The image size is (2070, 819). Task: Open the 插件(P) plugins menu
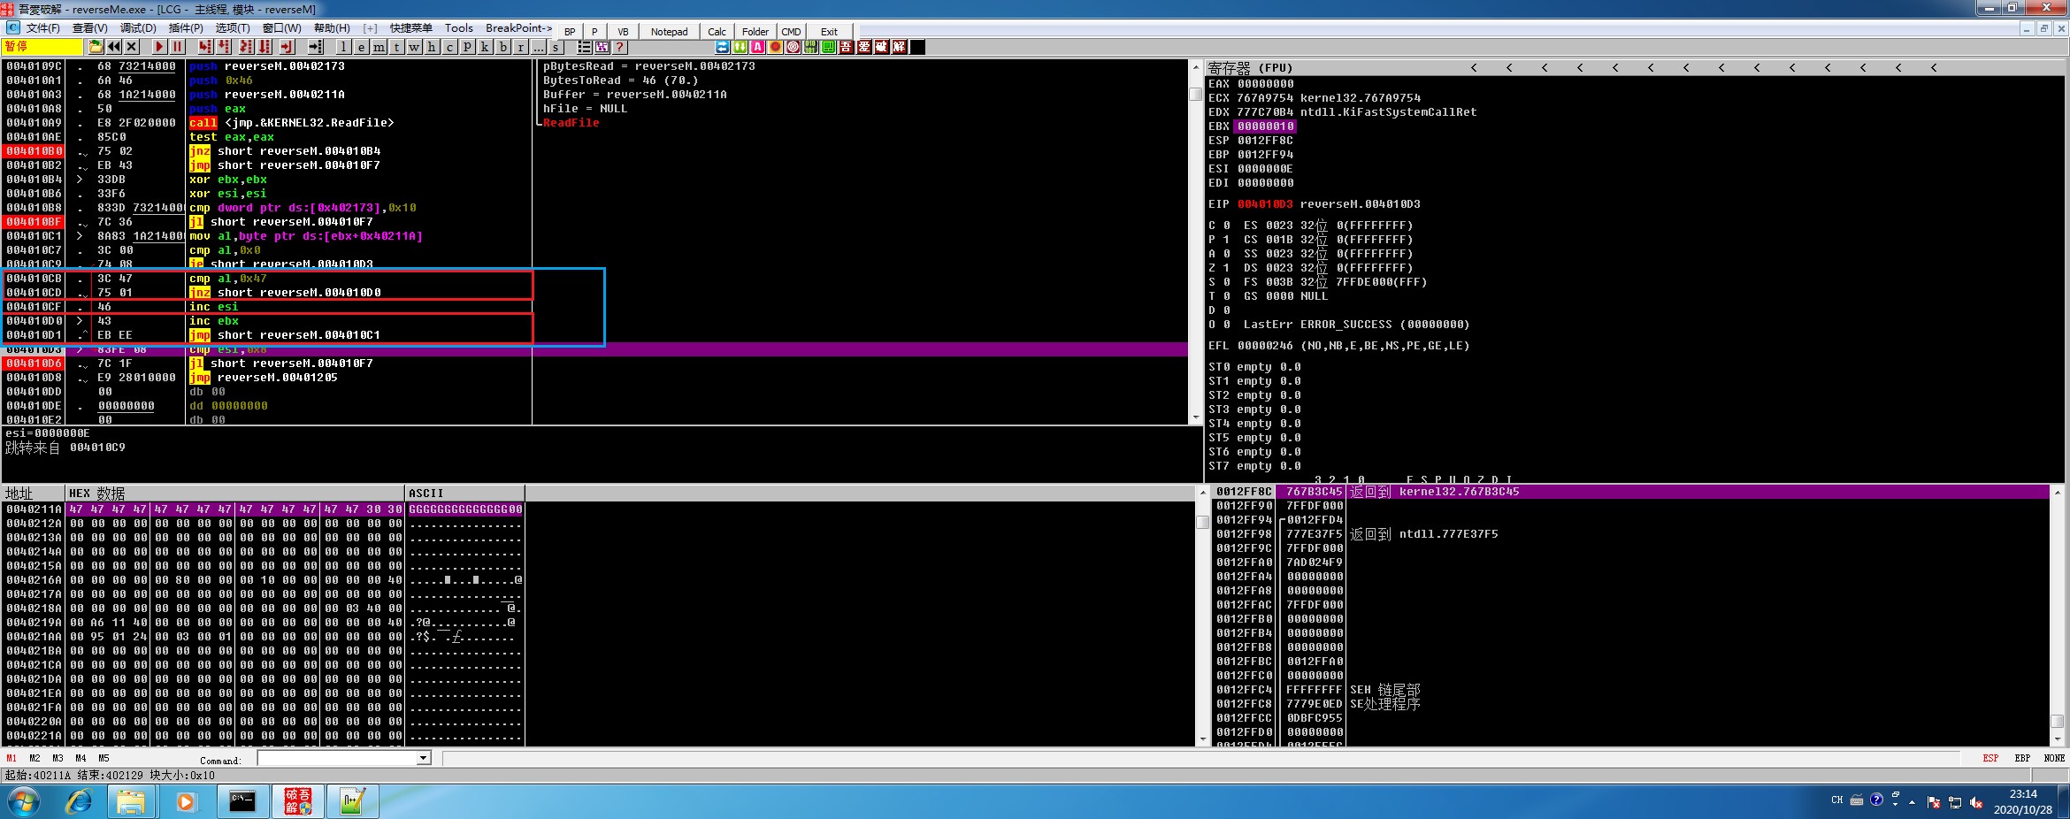pyautogui.click(x=186, y=28)
